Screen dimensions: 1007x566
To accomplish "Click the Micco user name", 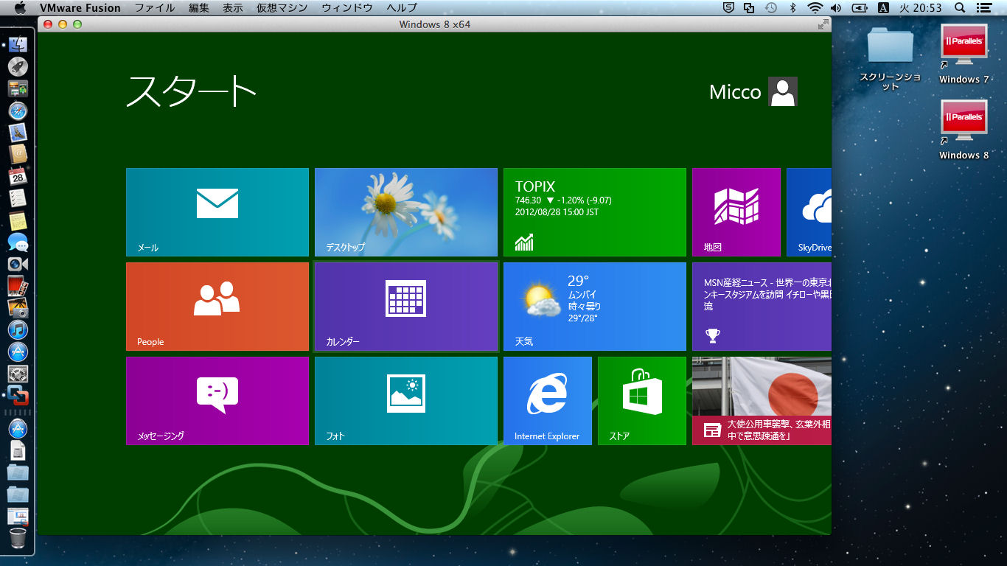I will point(735,92).
